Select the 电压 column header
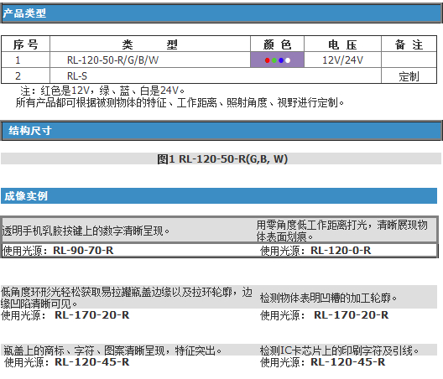Image resolution: width=443 pixels, height=379 pixels. [x=342, y=44]
